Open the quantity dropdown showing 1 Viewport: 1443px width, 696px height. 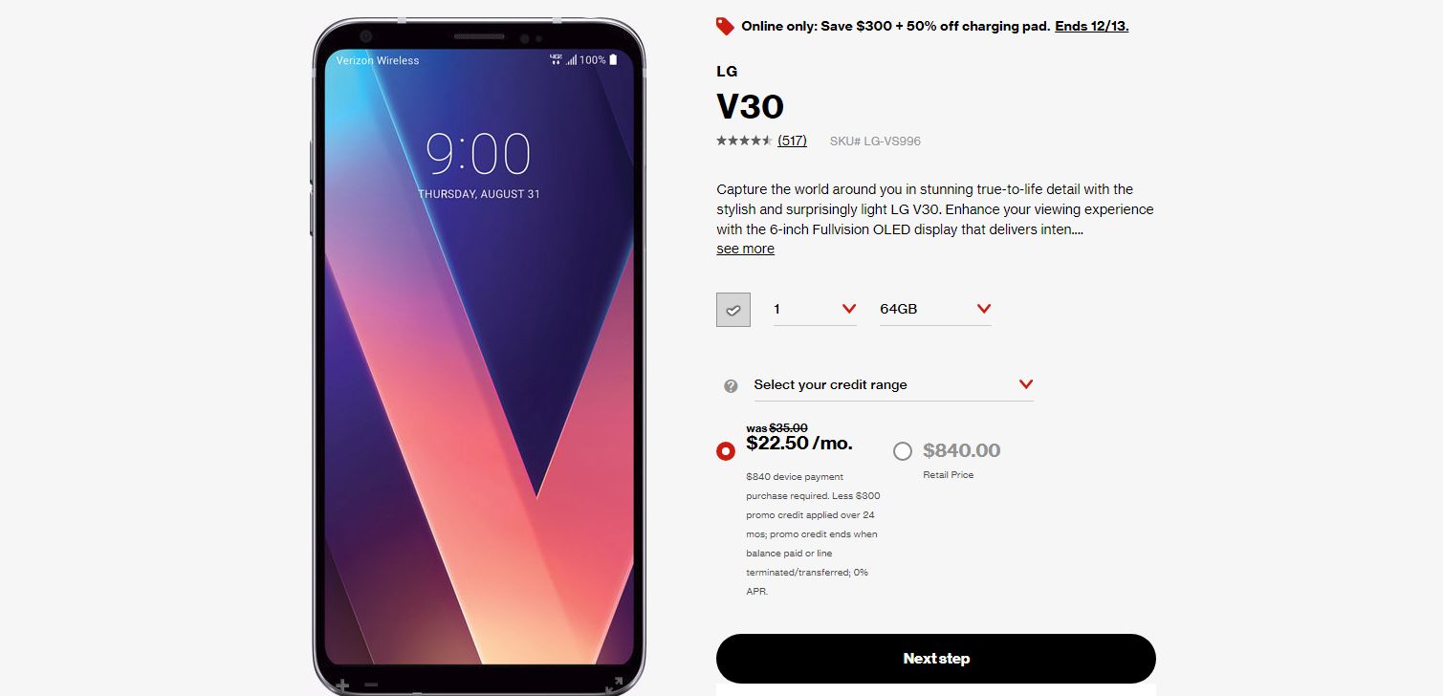pyautogui.click(x=815, y=309)
